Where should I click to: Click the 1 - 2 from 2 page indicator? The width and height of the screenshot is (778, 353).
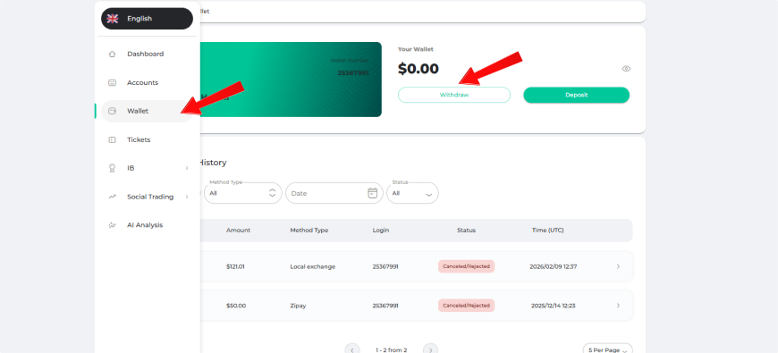(x=392, y=350)
